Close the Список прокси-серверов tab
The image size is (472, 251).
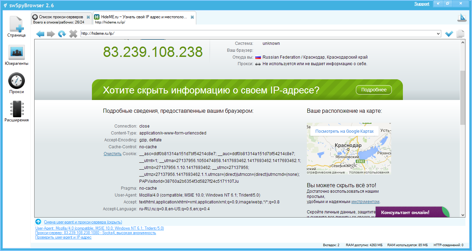pyautogui.click(x=88, y=17)
